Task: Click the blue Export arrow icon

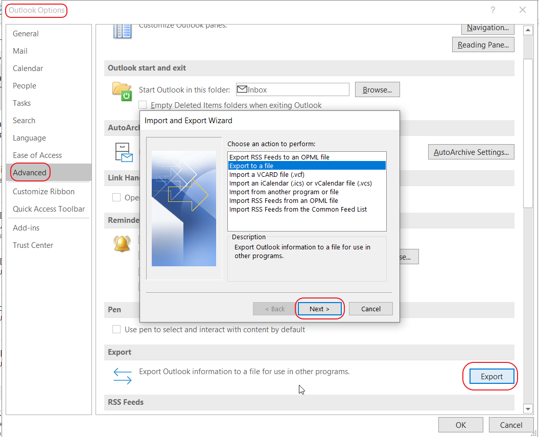Action: (122, 376)
